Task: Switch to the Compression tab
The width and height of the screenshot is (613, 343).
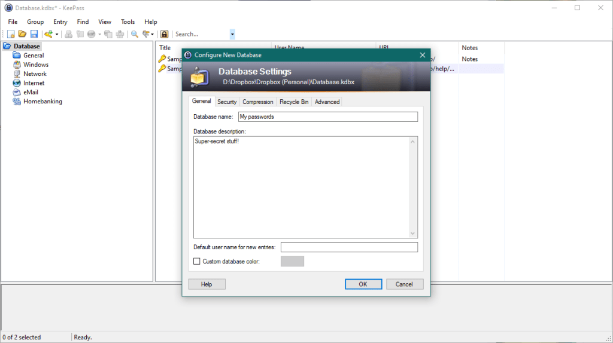Action: pos(257,102)
